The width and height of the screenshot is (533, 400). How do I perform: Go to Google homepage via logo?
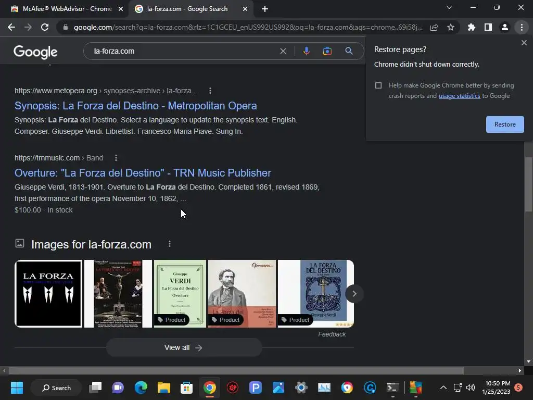pyautogui.click(x=35, y=52)
